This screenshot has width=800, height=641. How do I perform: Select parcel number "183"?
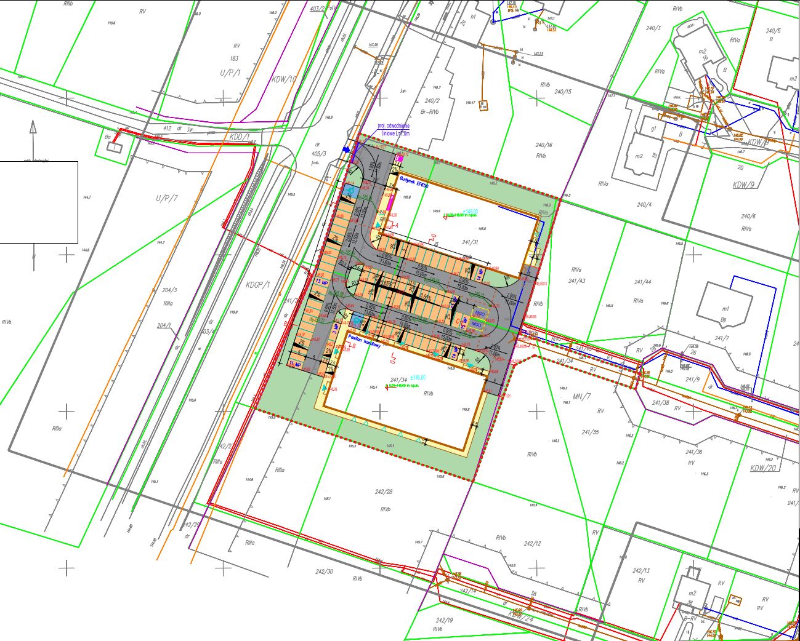coord(234,58)
